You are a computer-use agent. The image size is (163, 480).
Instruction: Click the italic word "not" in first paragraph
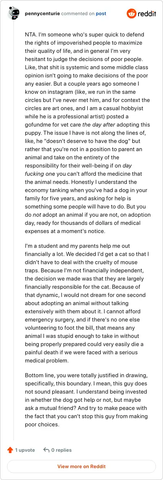click(x=37, y=215)
